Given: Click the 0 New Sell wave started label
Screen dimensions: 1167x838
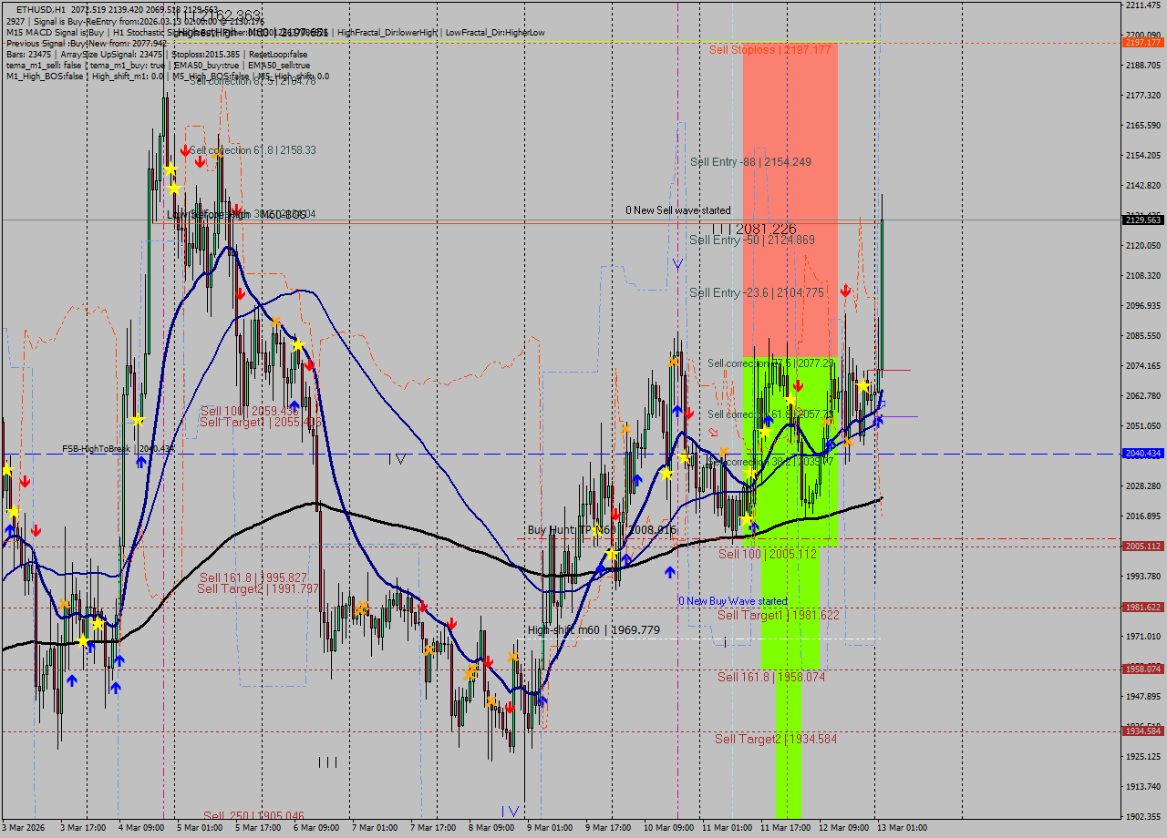Looking at the screenshot, I should point(678,209).
